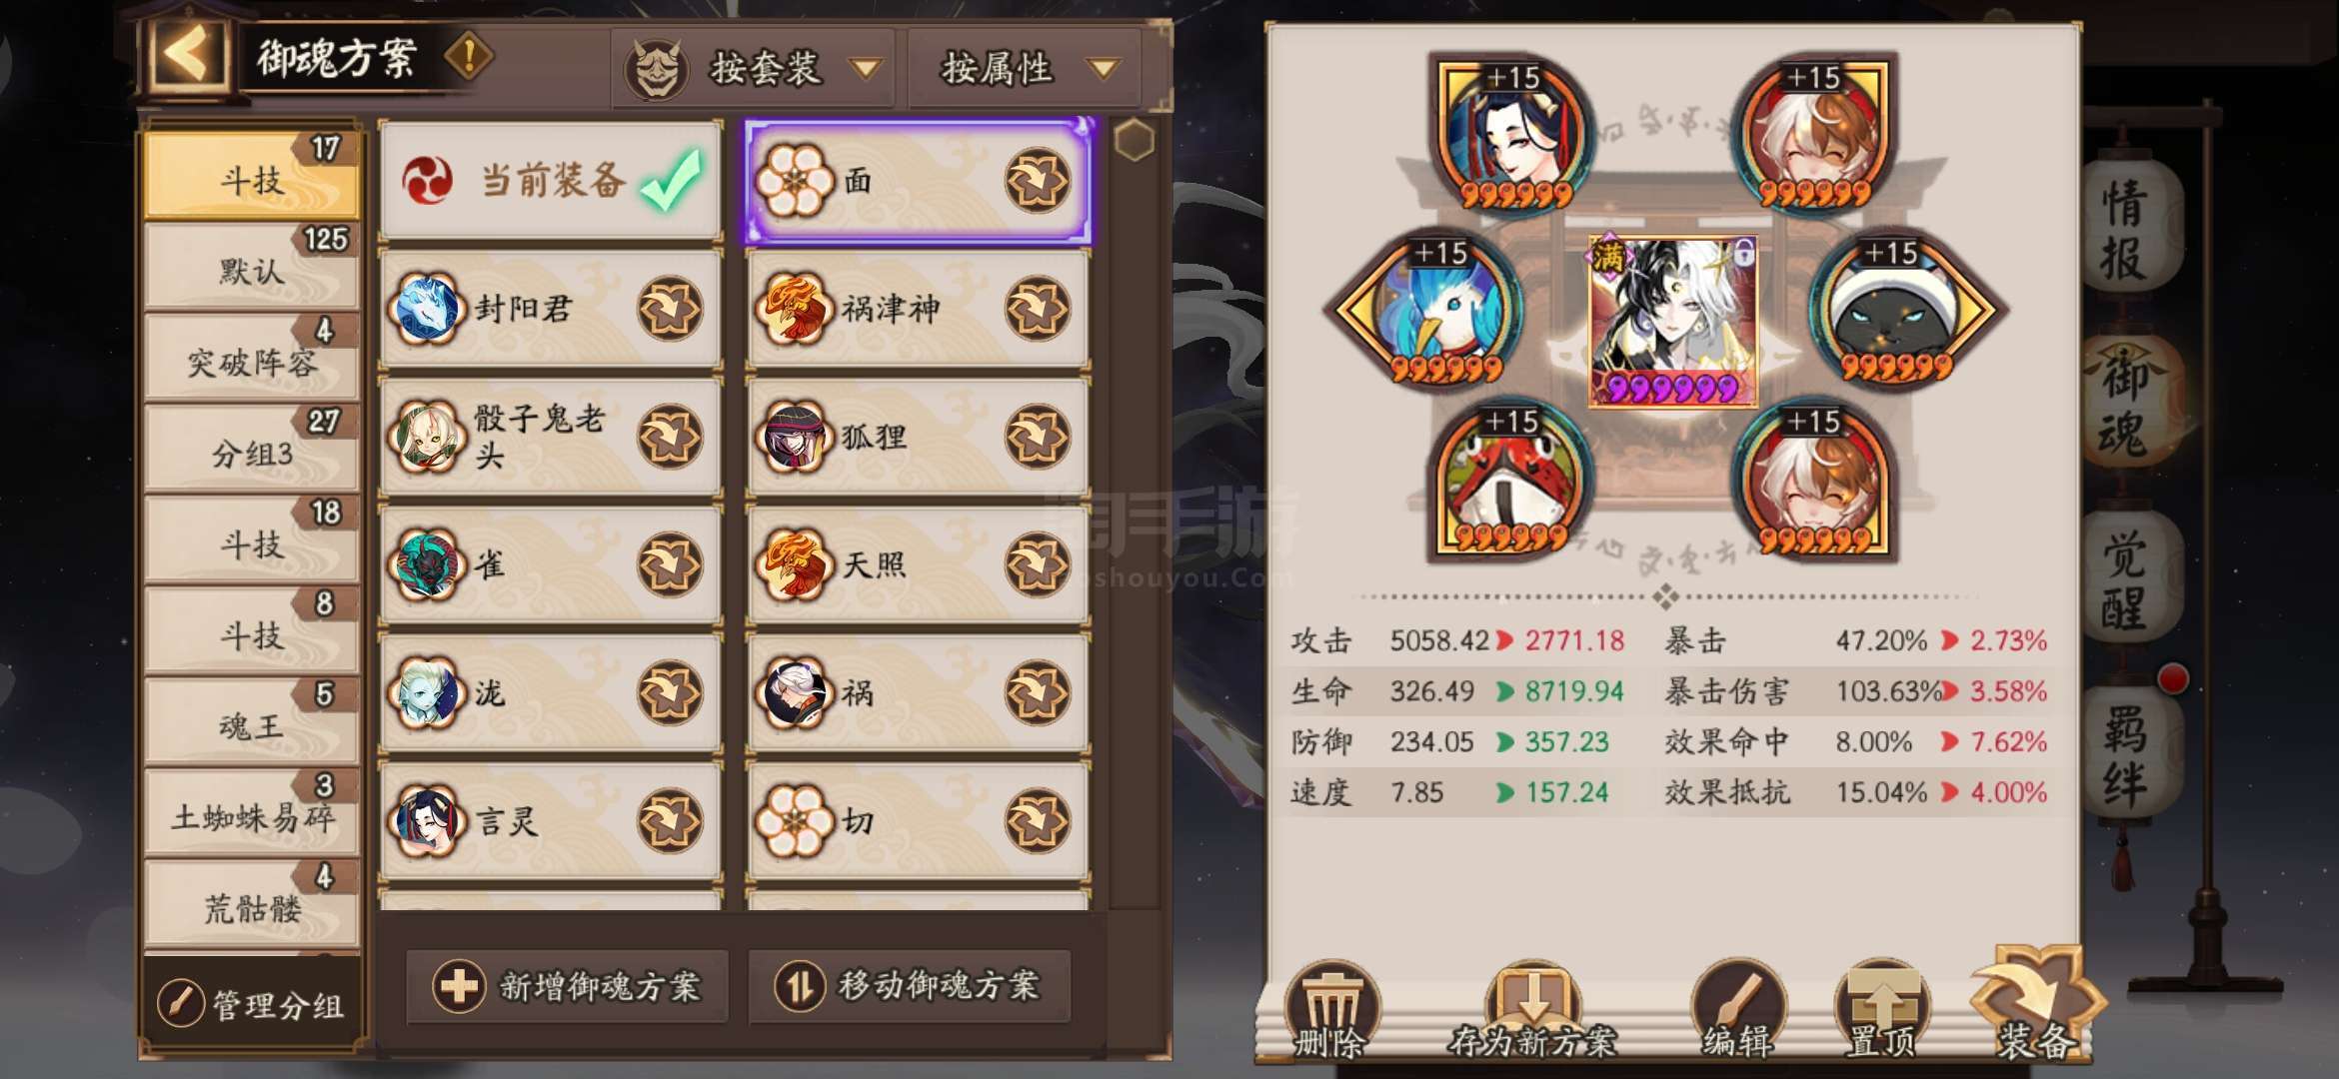Image resolution: width=2339 pixels, height=1079 pixels.
Task: Tap the center shikigami portrait thumbnail
Action: click(x=1672, y=322)
